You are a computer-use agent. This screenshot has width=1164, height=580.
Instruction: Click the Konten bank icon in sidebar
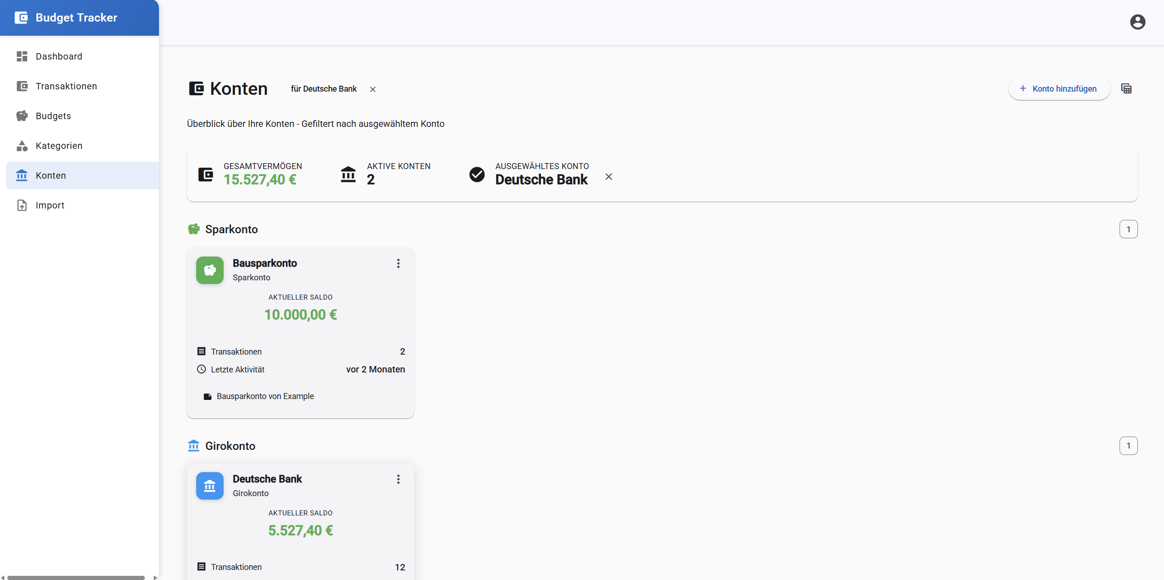click(x=22, y=175)
